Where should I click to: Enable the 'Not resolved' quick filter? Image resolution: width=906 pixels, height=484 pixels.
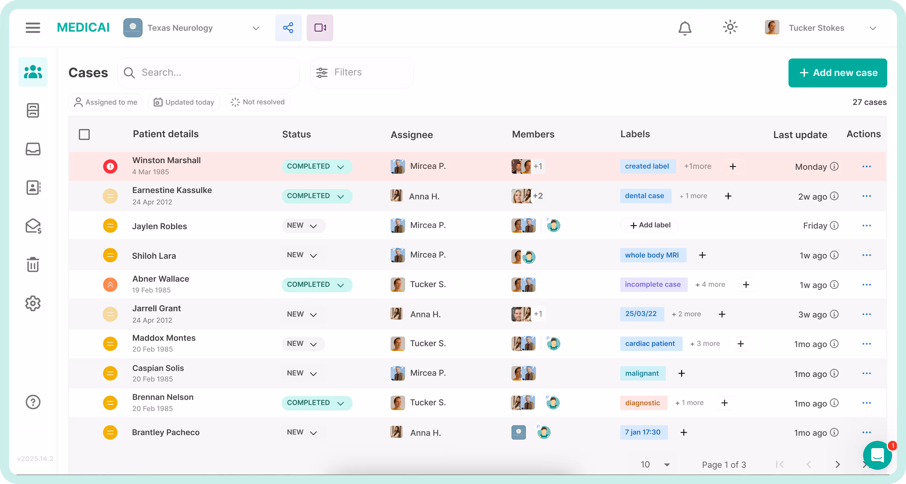point(257,102)
